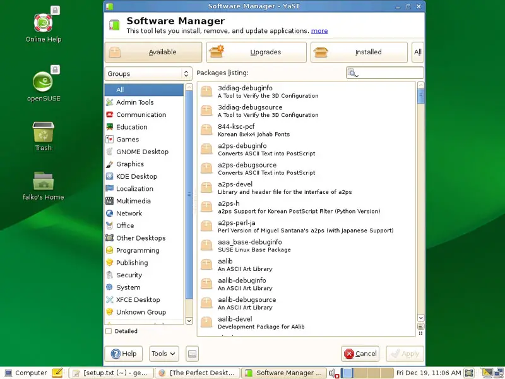Open falko's Home folder icon
This screenshot has height=379, width=505.
(x=44, y=181)
